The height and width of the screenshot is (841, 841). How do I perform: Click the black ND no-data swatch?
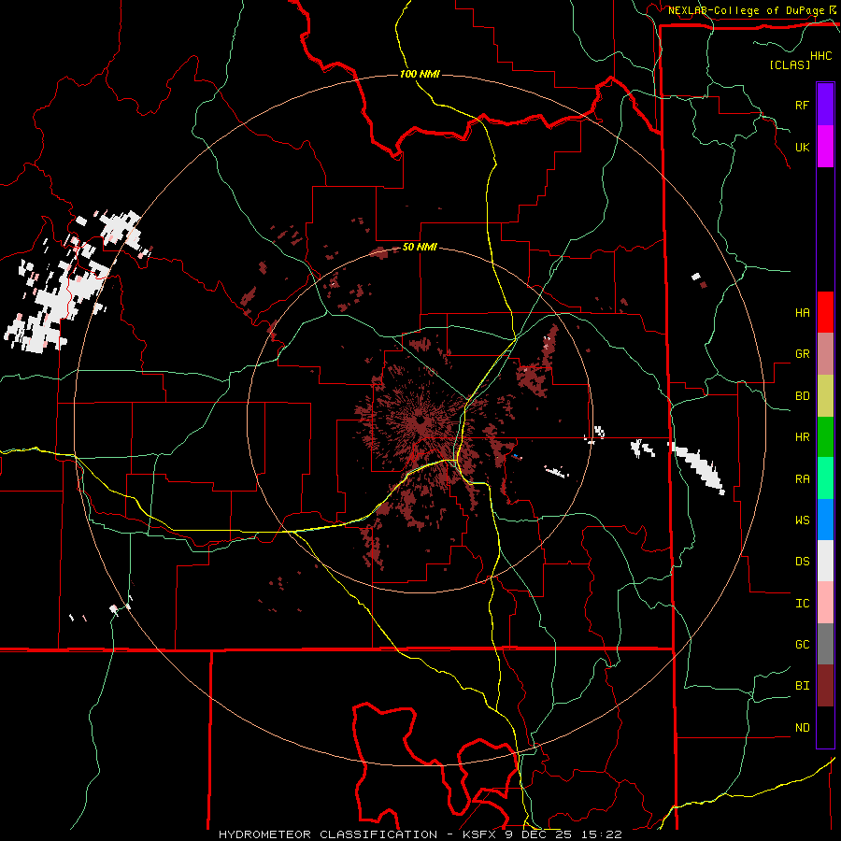[x=825, y=727]
